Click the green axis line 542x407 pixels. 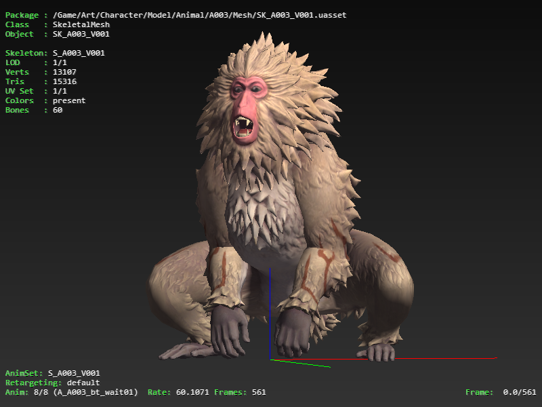[x=300, y=364]
